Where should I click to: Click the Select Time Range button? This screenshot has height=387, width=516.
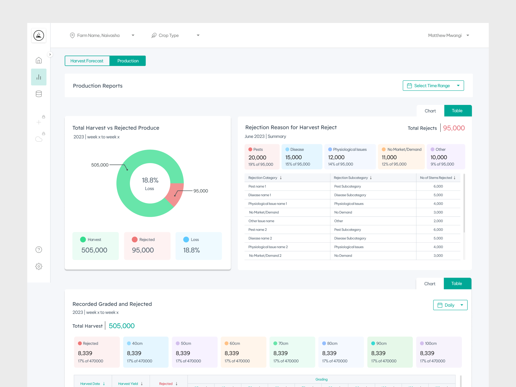point(433,86)
